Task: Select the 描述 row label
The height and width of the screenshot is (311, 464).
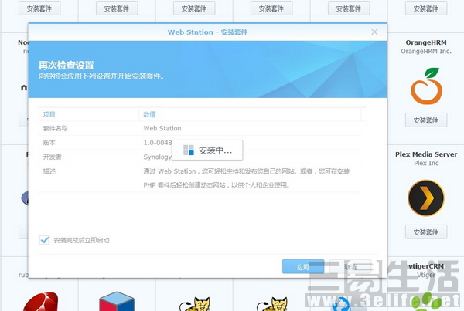Action: pyautogui.click(x=49, y=171)
